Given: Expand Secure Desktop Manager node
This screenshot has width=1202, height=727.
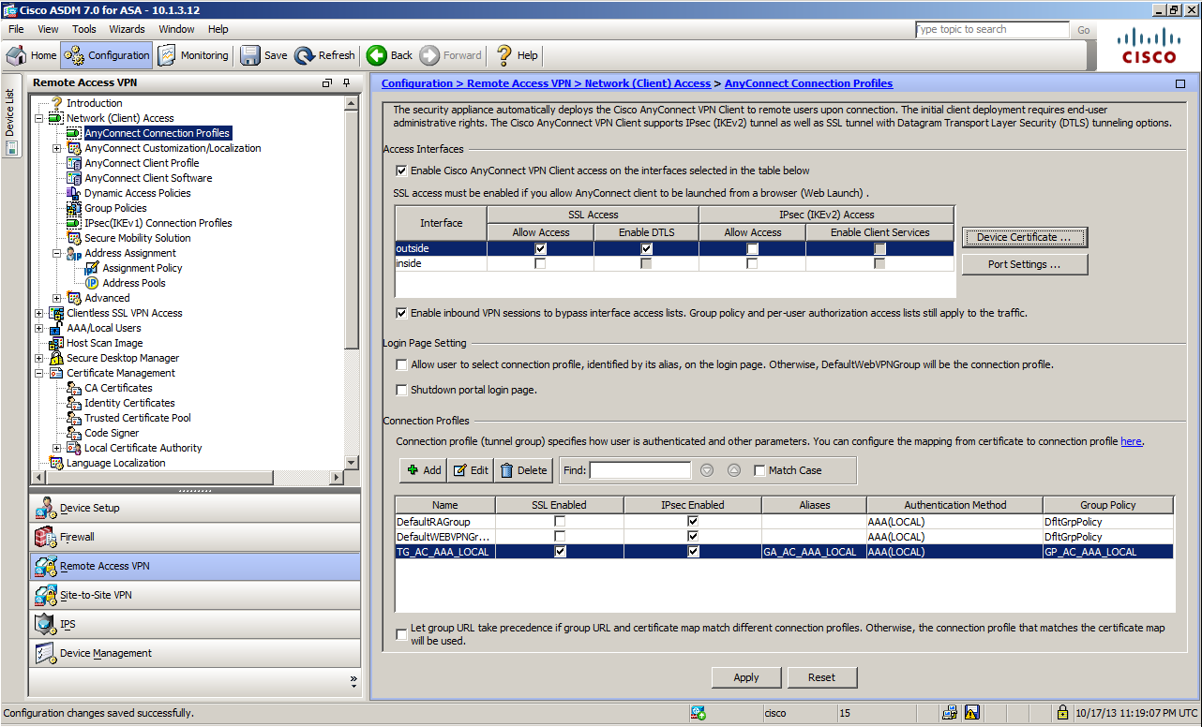Looking at the screenshot, I should 38,358.
